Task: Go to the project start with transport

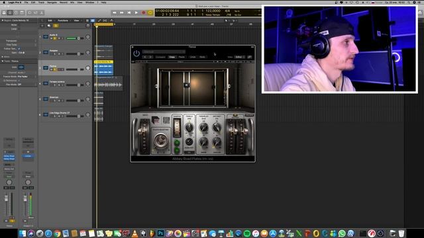Action: (x=129, y=13)
